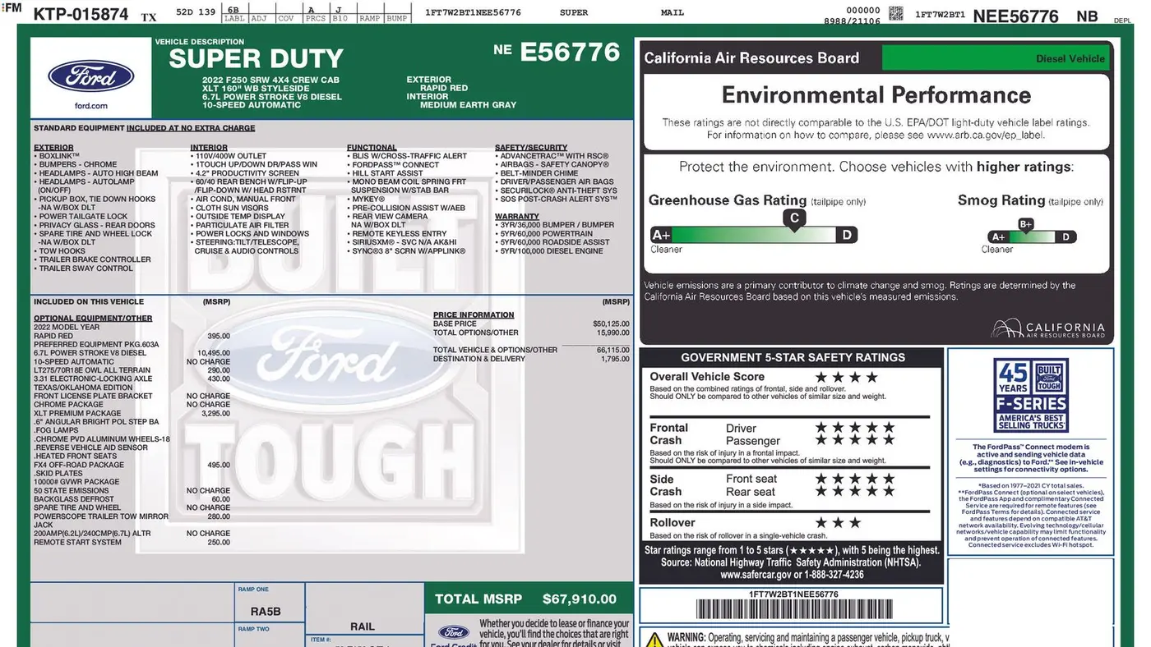
Task: Click the STANDARD EQUIPMENT heading line
Action: pyautogui.click(x=144, y=128)
